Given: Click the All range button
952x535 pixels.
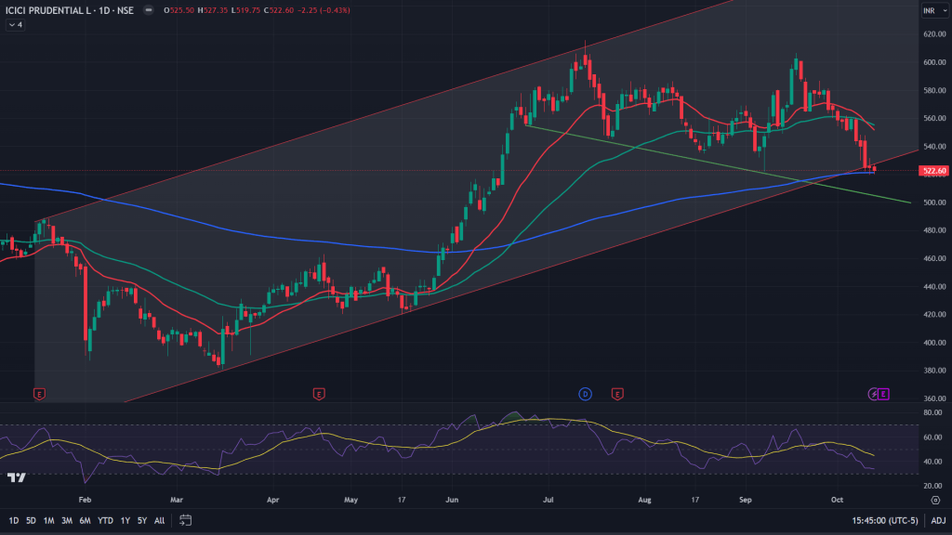Looking at the screenshot, I should [160, 520].
